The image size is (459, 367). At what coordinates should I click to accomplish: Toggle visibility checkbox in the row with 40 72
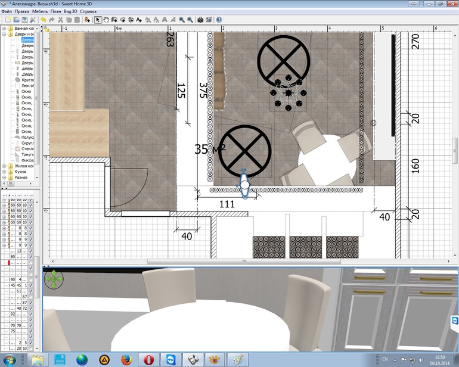(30, 308)
